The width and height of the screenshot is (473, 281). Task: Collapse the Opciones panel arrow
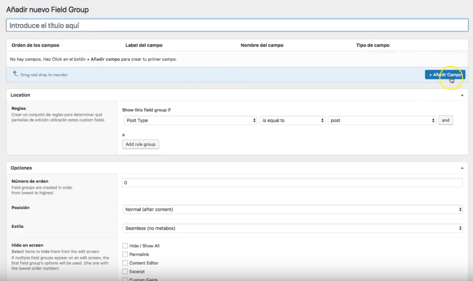coord(462,168)
